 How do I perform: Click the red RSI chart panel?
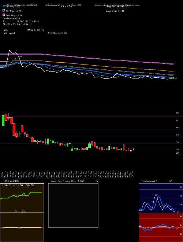tap(161, 227)
